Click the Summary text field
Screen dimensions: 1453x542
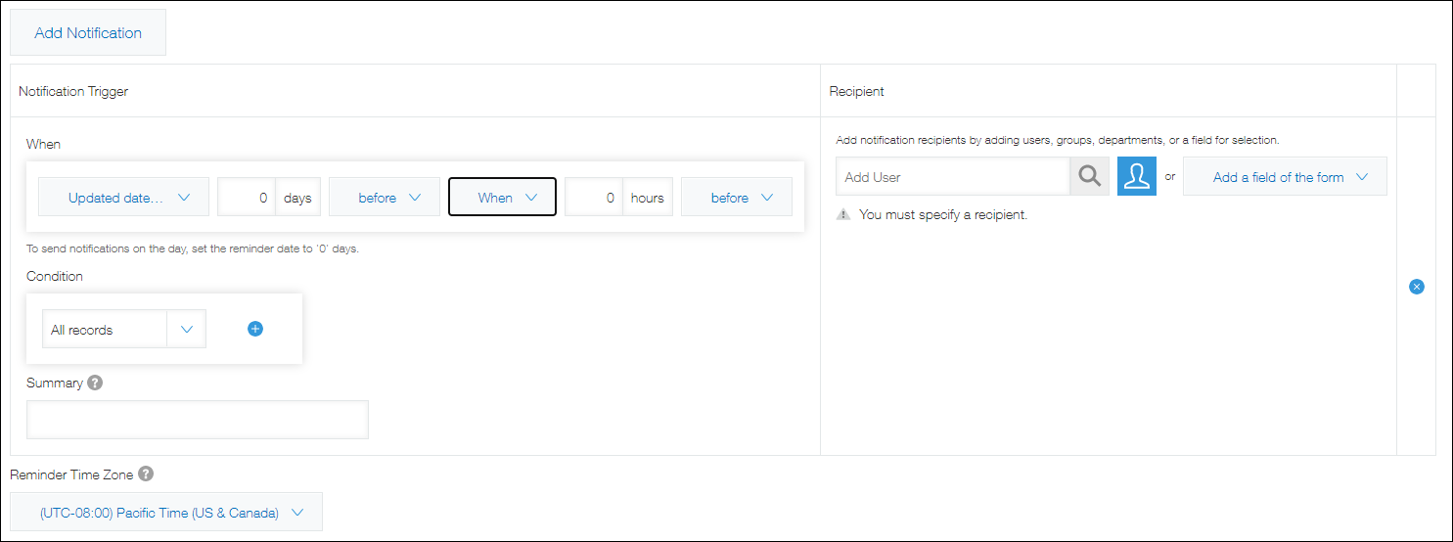(x=198, y=420)
